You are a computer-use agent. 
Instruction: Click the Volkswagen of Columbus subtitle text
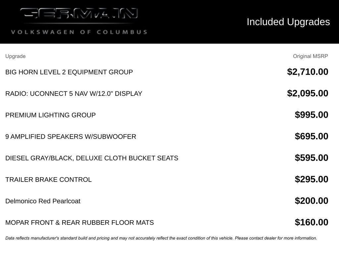tap(79, 32)
